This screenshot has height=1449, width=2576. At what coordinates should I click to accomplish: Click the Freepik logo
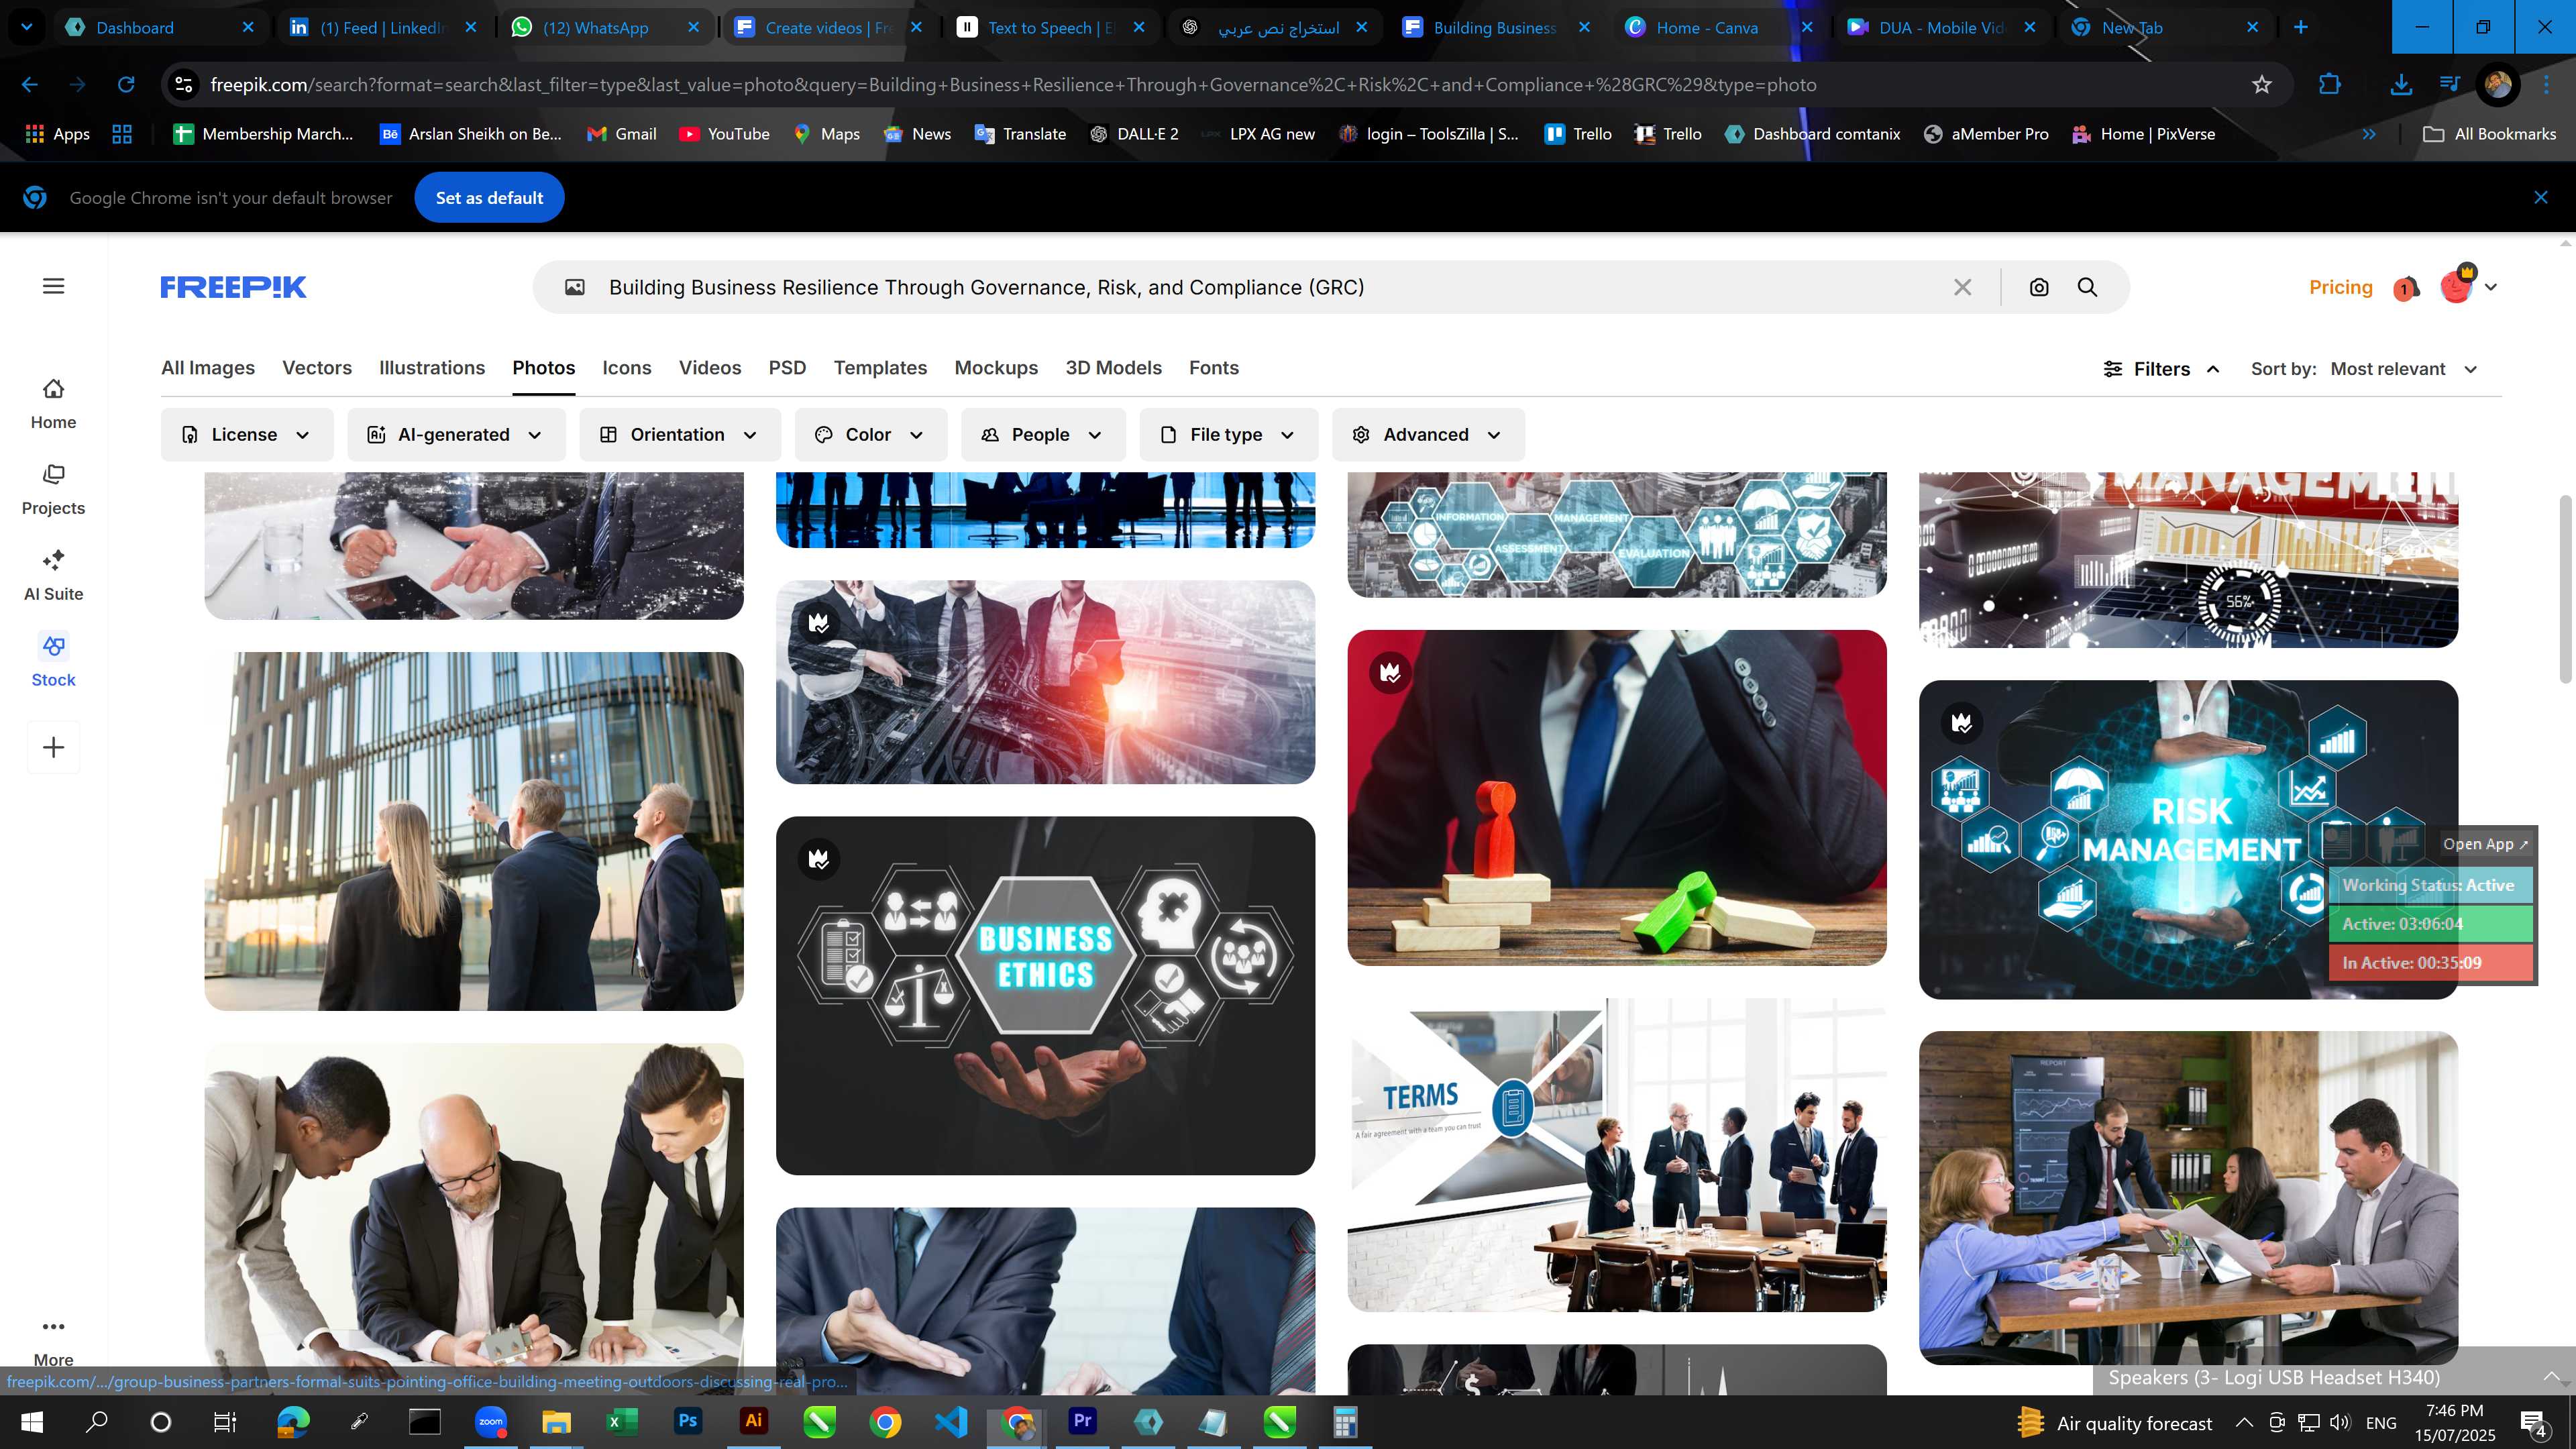coord(233,287)
